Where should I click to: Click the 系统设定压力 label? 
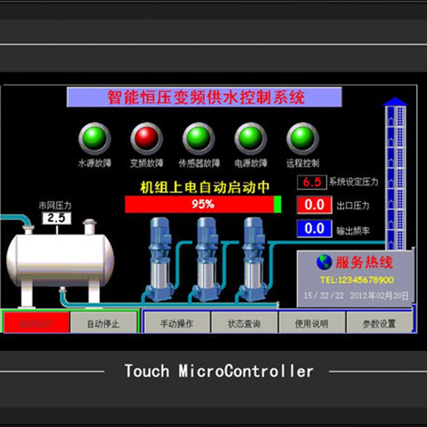click(x=354, y=181)
